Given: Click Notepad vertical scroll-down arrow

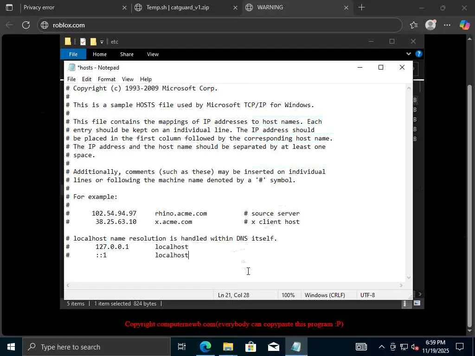Looking at the screenshot, I should pyautogui.click(x=409, y=278).
